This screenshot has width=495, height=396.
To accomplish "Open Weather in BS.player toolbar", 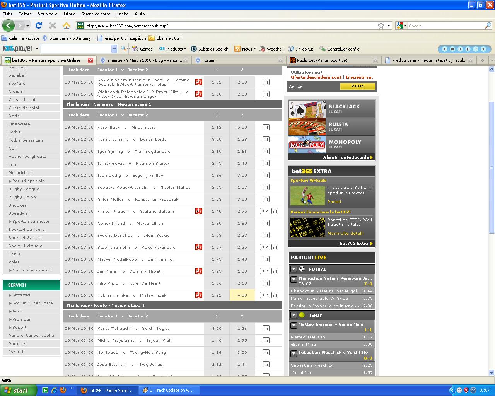I will pyautogui.click(x=271, y=49).
